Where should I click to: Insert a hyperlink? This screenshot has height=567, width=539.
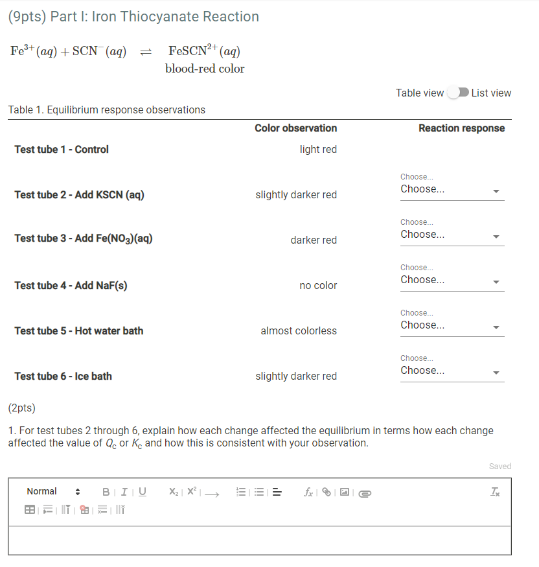point(327,492)
